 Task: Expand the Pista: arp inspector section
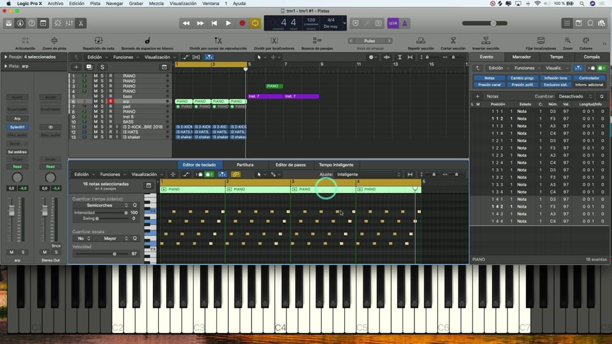[x=6, y=66]
